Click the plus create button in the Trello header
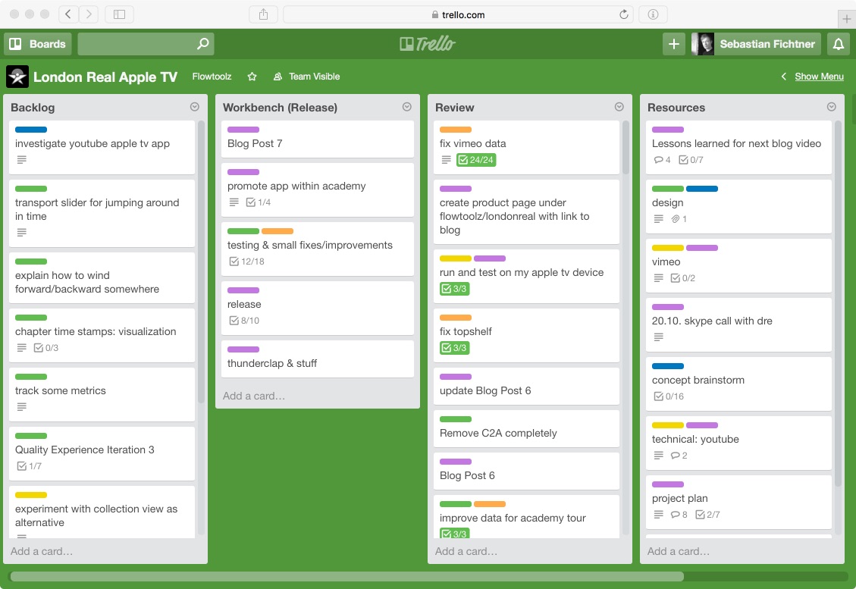 coord(674,44)
